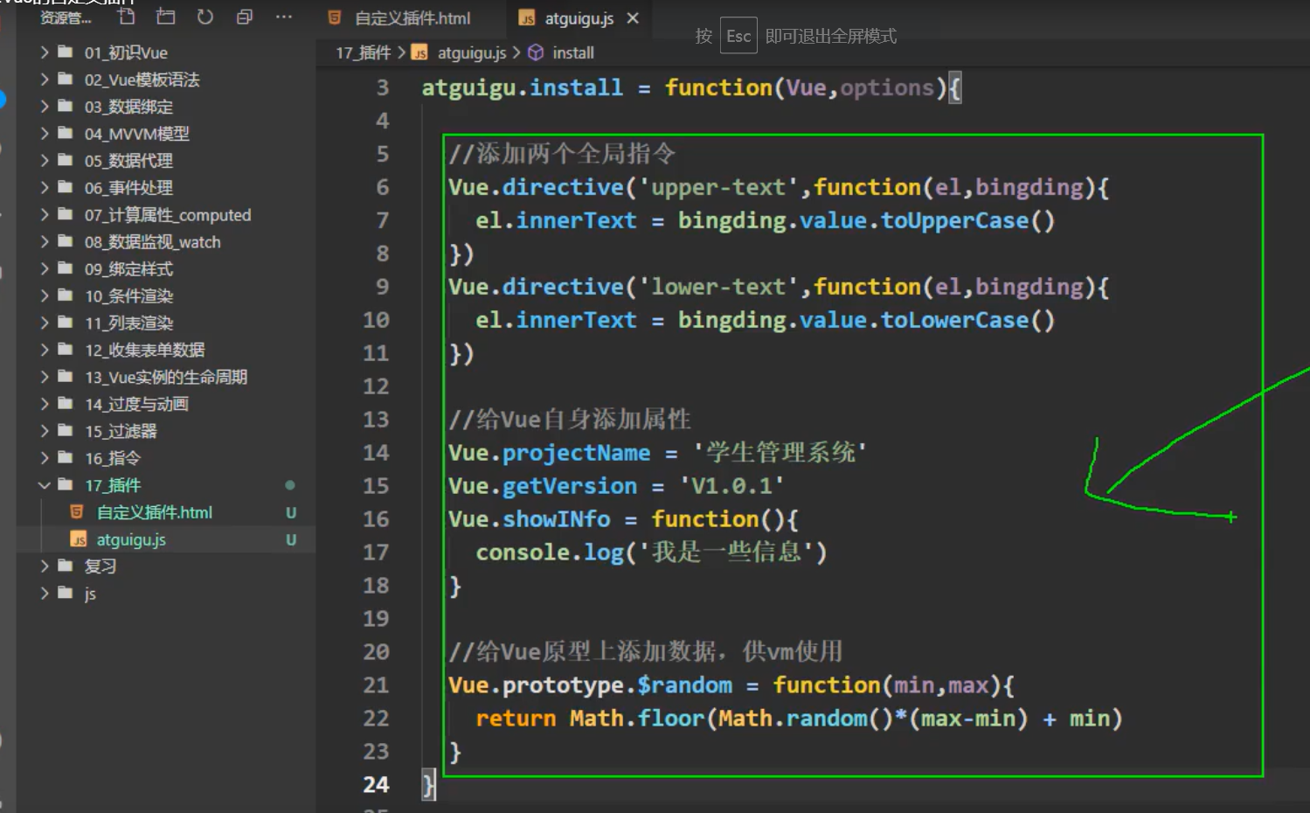This screenshot has height=813, width=1310.
Task: Click console.log in line 17
Action: pos(550,552)
